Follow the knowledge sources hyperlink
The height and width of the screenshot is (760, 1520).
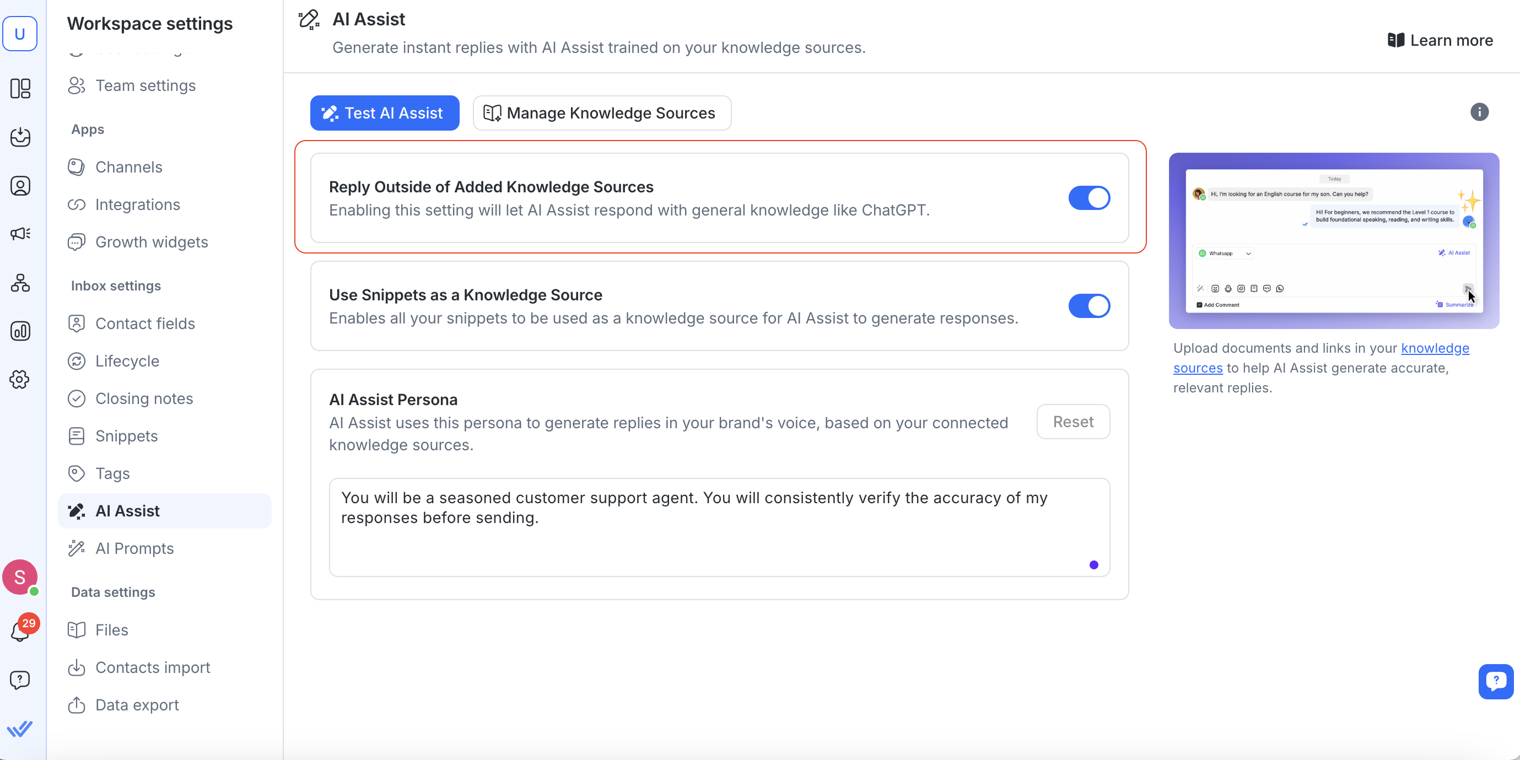tap(1435, 348)
